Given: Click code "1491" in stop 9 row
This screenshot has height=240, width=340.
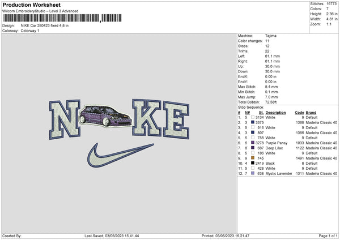Looking at the screenshot, I should [x=300, y=158].
